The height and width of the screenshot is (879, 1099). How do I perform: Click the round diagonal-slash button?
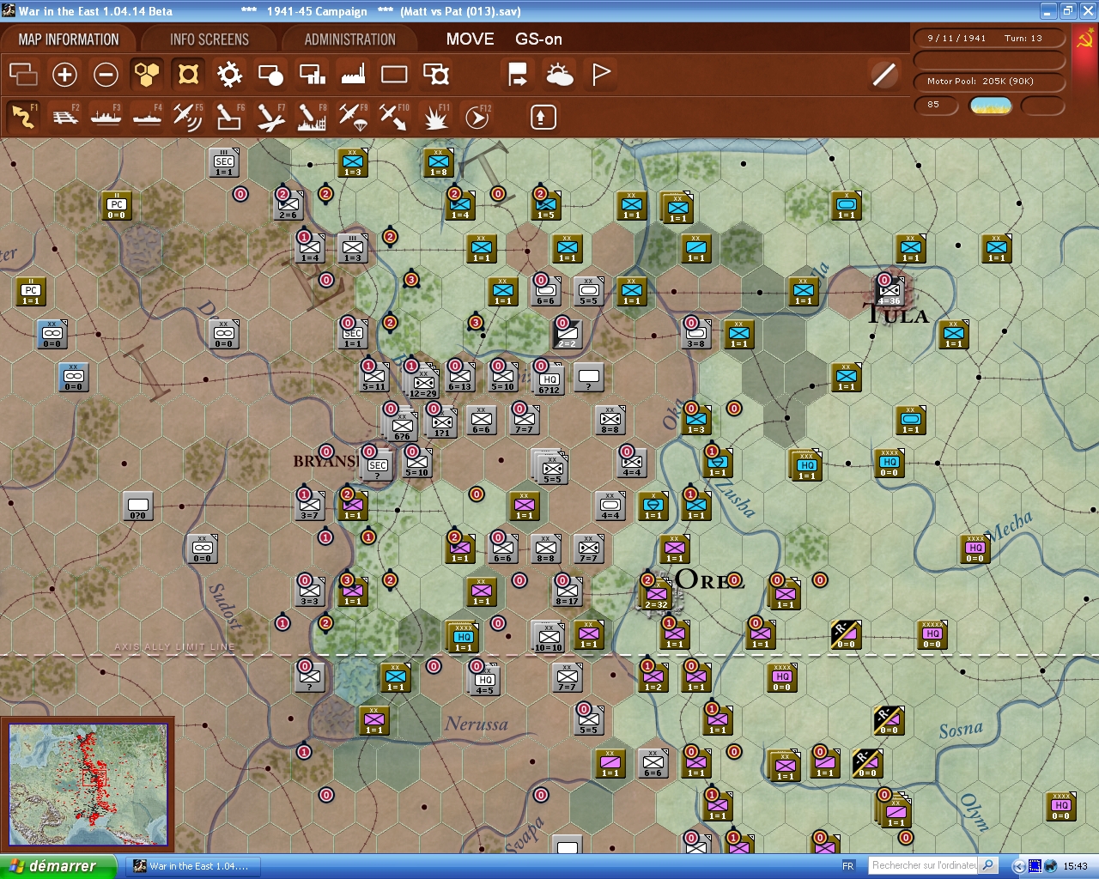click(883, 75)
